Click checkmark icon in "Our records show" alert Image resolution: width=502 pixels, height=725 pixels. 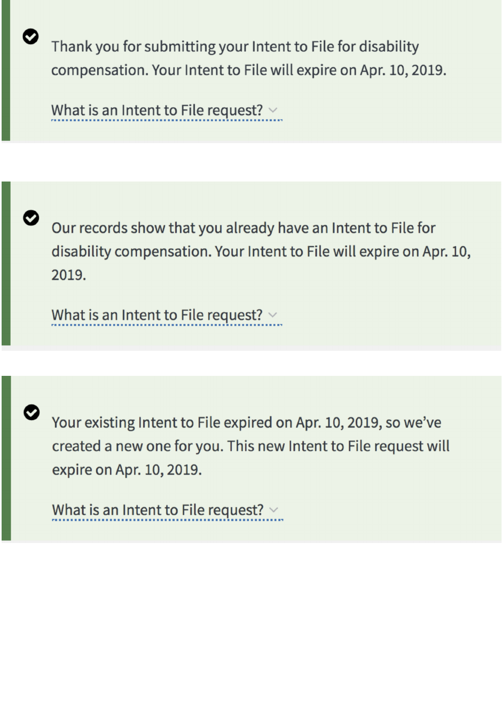(x=31, y=218)
